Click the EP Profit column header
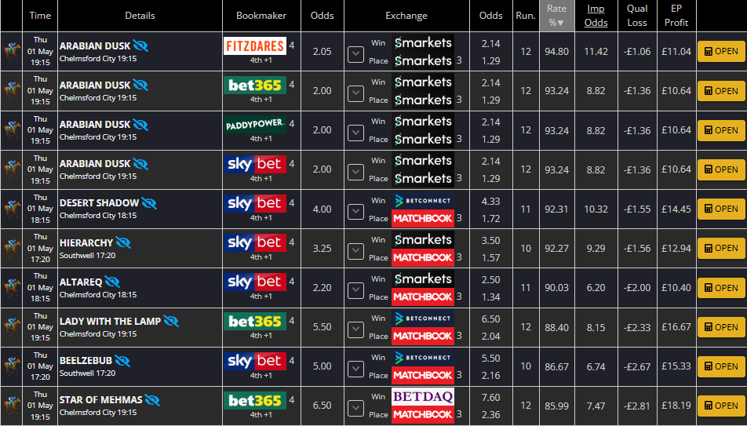 (676, 16)
